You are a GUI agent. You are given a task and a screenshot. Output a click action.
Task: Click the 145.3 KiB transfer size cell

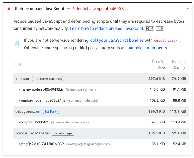(x=157, y=89)
